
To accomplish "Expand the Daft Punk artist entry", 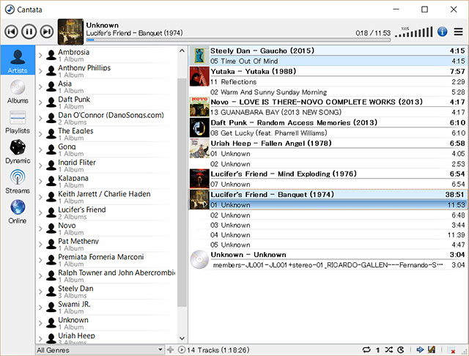I will (40, 103).
